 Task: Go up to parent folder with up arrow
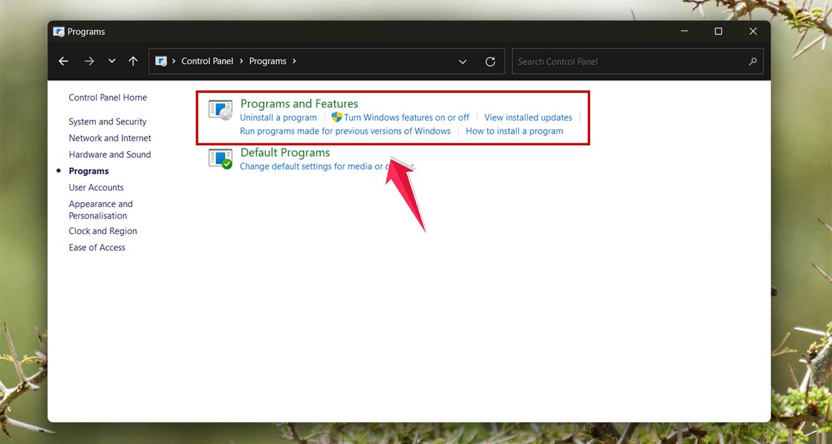[x=133, y=61]
